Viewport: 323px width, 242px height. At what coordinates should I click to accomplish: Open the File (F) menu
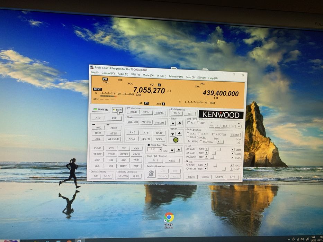(x=95, y=73)
